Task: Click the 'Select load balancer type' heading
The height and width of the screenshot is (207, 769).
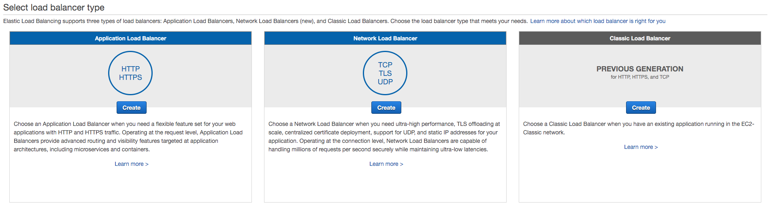Action: (54, 7)
